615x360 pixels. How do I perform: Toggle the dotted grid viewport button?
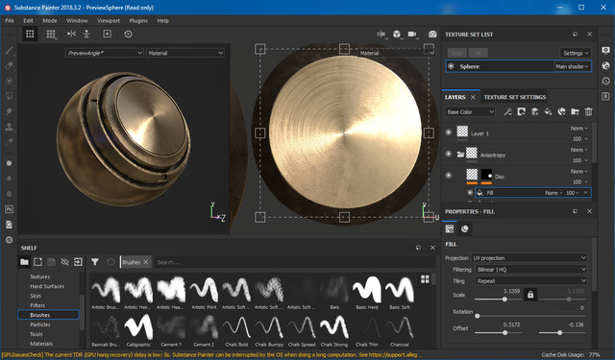click(30, 35)
